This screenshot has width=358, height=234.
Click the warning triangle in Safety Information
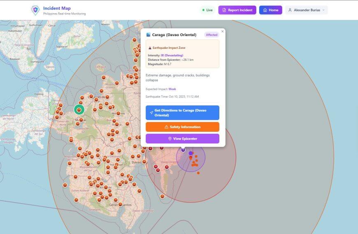click(x=166, y=127)
